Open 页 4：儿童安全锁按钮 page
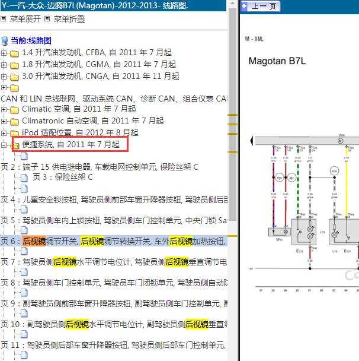The image size is (359, 361). point(114,199)
